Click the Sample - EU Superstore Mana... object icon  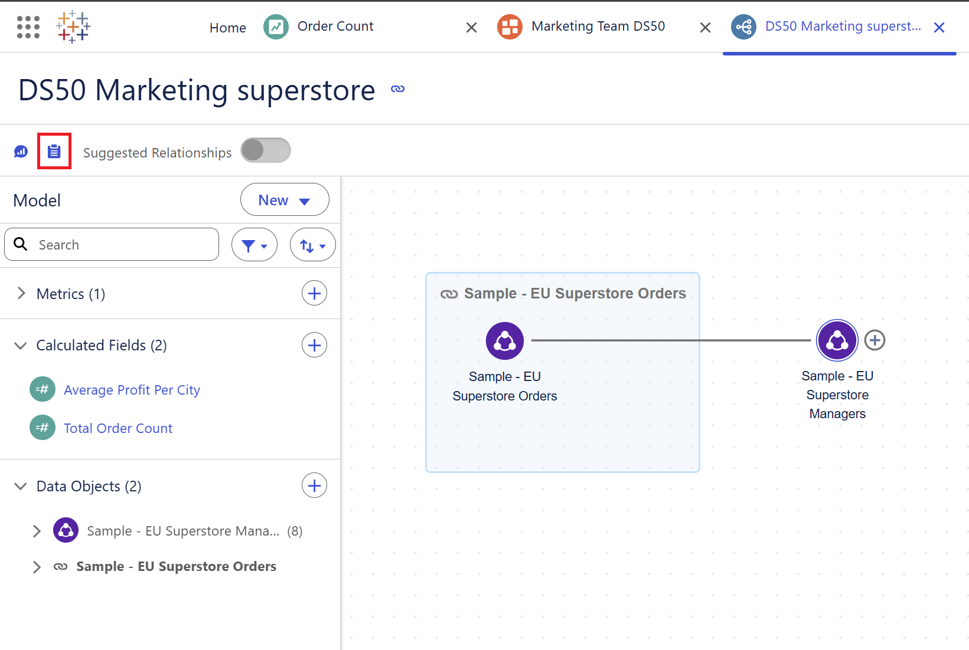66,530
